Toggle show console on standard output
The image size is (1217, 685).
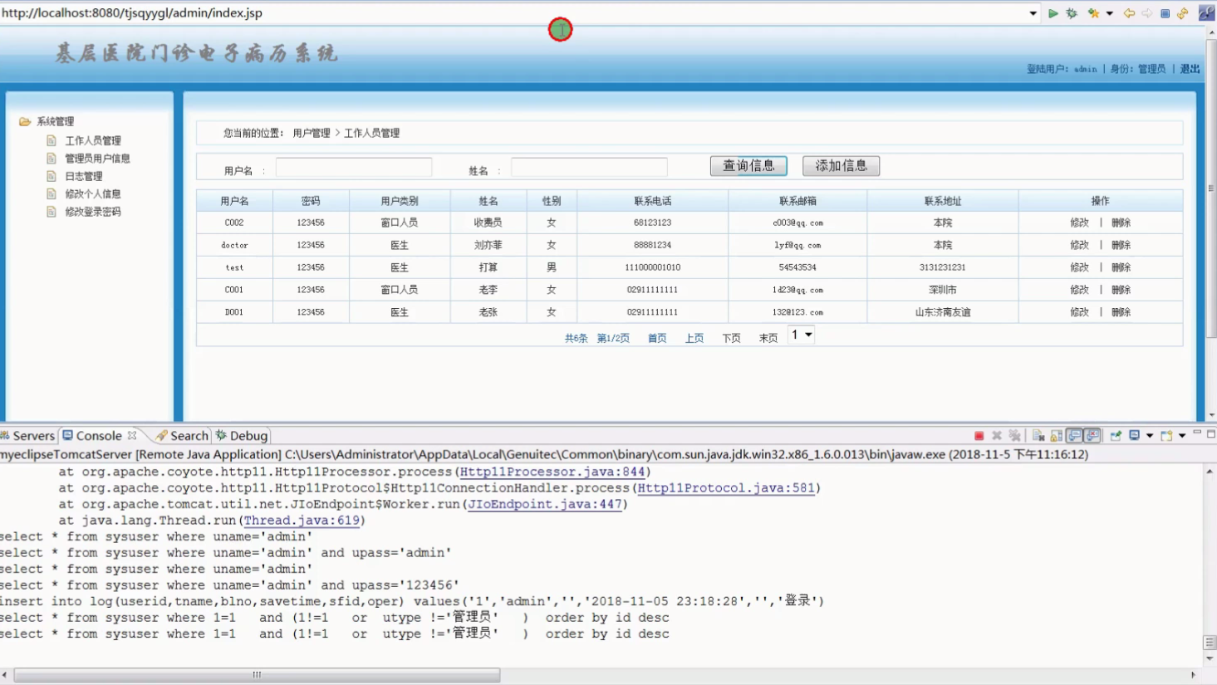(1075, 436)
